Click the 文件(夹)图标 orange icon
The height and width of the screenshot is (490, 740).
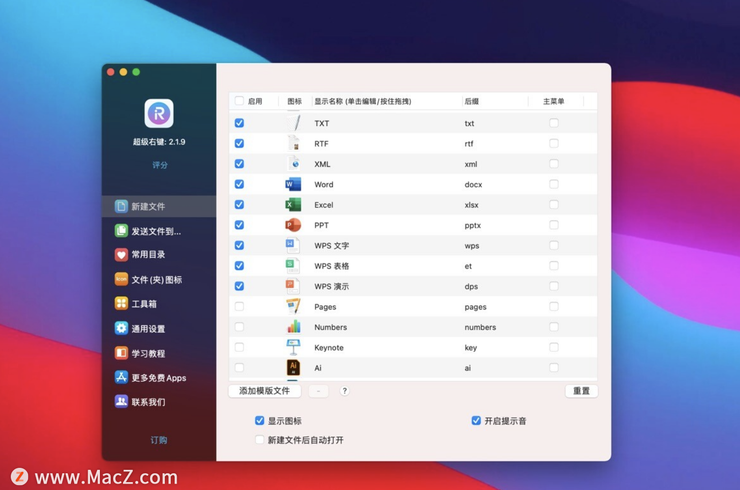click(x=121, y=279)
